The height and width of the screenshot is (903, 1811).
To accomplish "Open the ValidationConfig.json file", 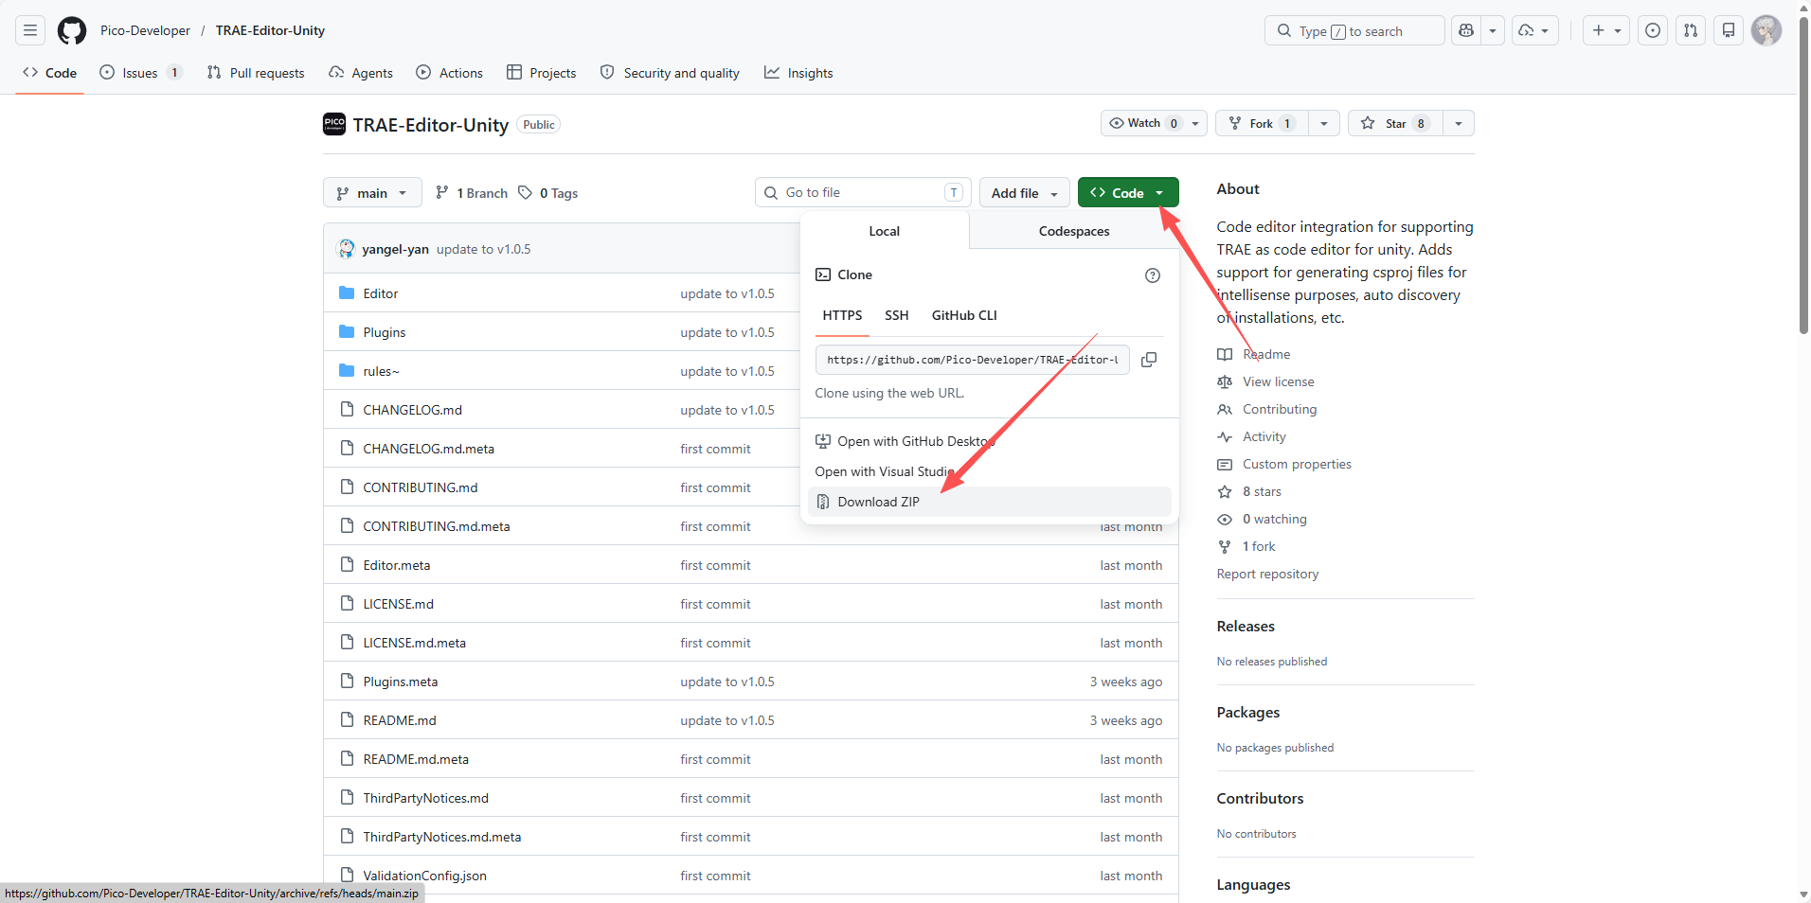I will (425, 876).
